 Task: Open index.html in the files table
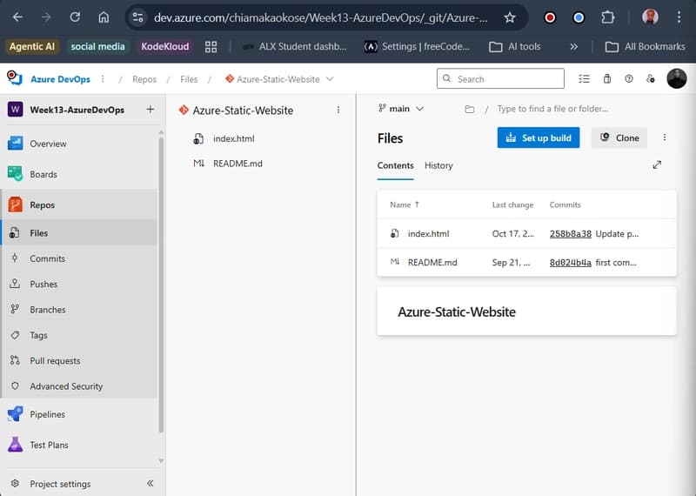[x=428, y=233]
